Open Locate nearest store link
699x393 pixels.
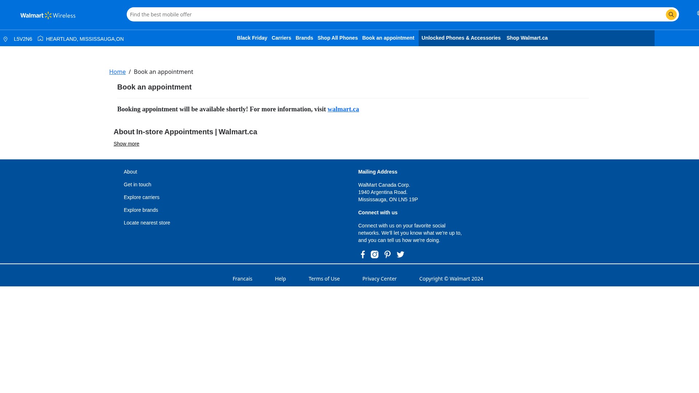147,223
